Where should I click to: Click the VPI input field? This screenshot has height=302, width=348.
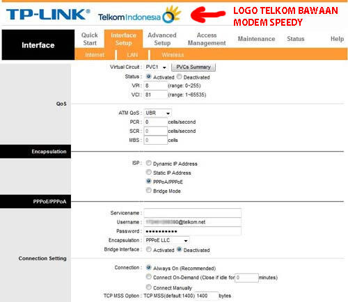pyautogui.click(x=155, y=86)
